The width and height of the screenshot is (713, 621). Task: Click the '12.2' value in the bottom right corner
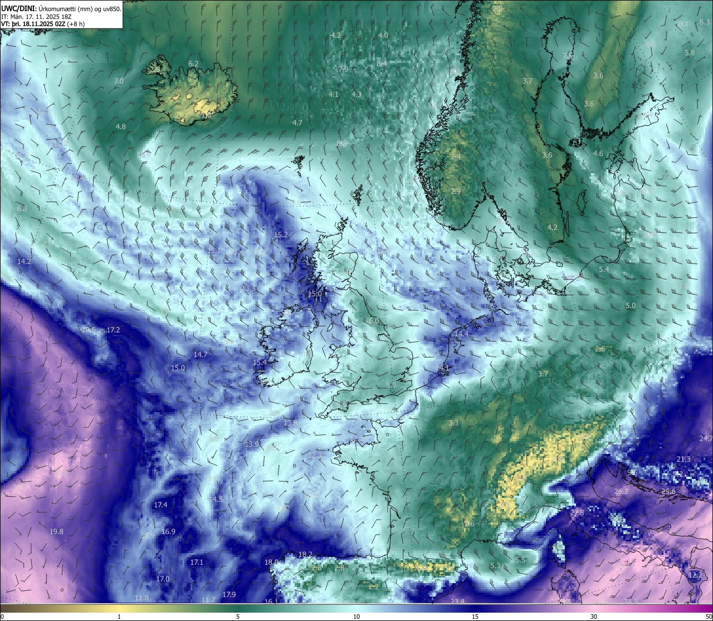click(695, 575)
